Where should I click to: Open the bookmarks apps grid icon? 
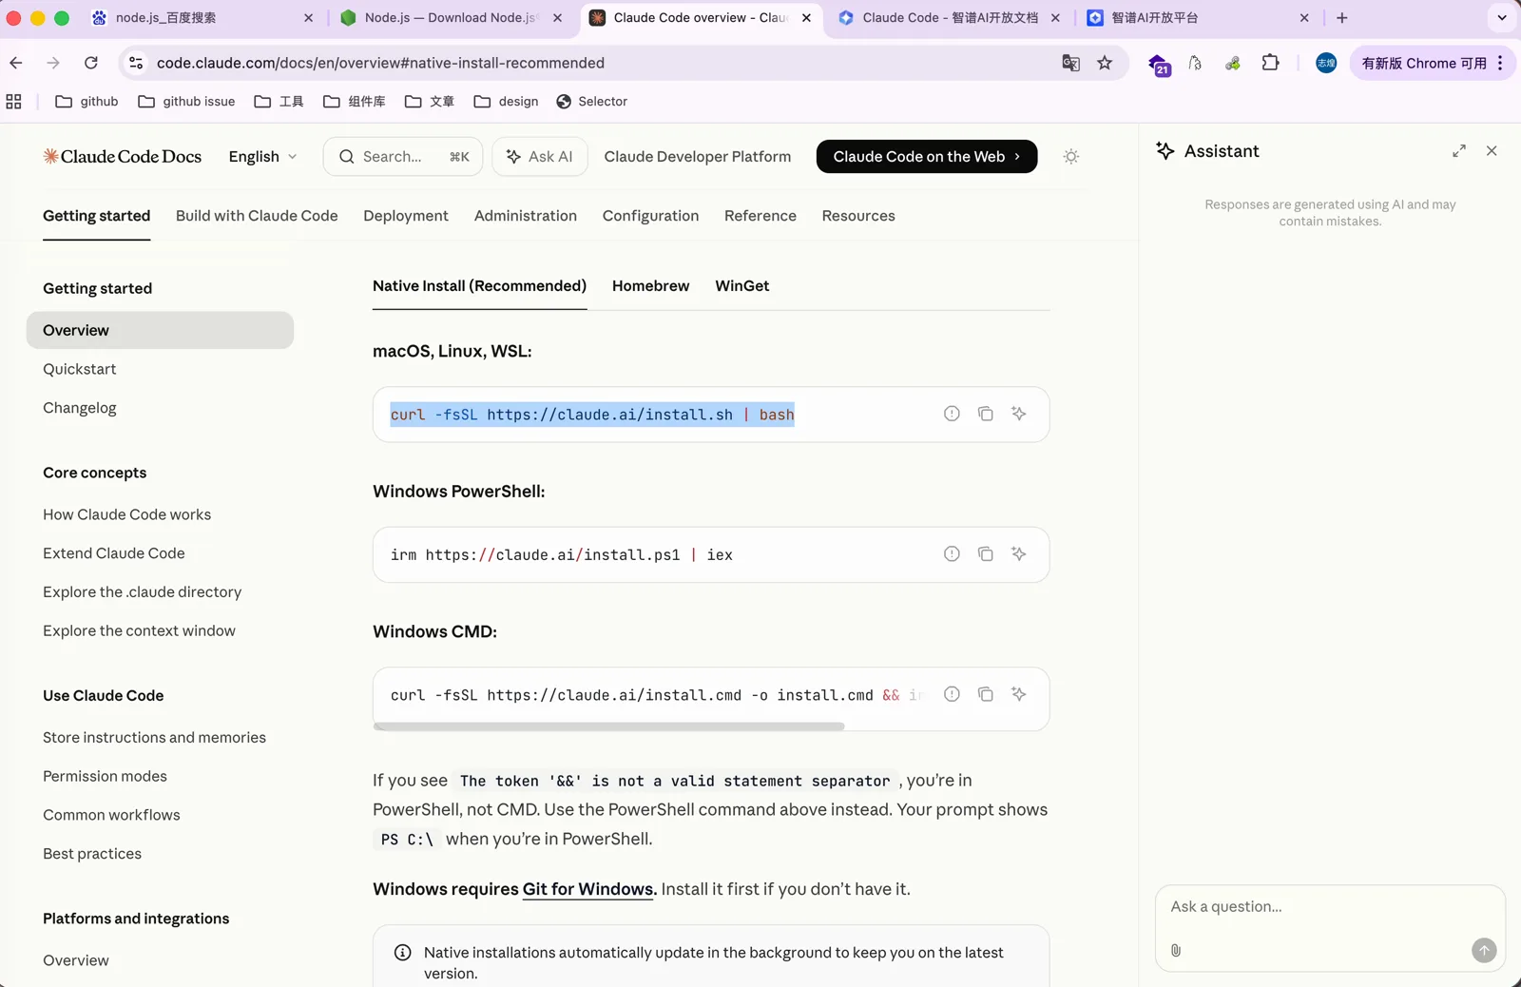(x=13, y=102)
